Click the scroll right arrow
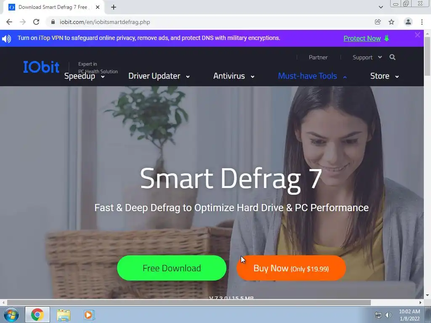This screenshot has height=323, width=431. (x=420, y=302)
